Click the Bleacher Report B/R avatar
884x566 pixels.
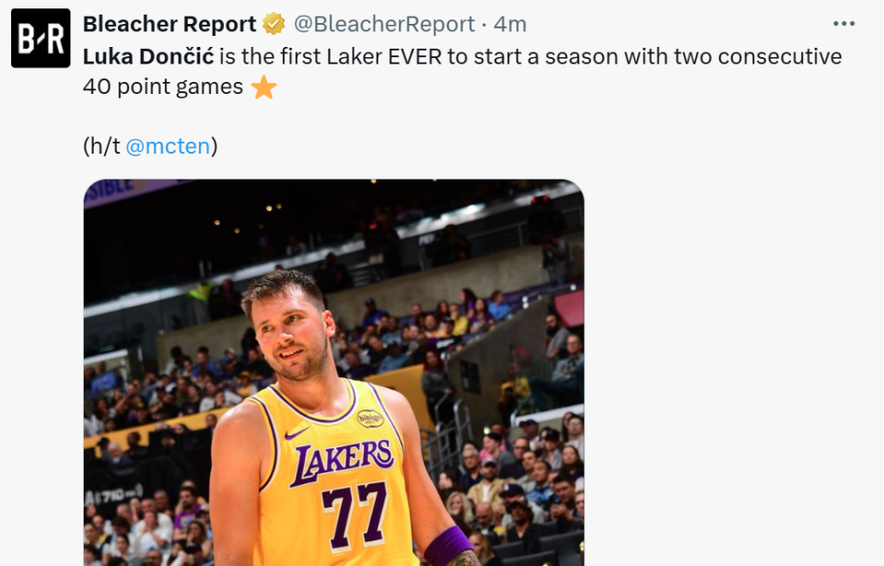(x=41, y=39)
